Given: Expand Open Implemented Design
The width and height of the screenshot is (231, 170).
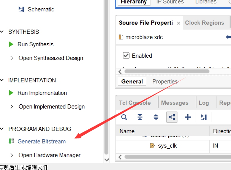Looking at the screenshot, I should 12,107.
